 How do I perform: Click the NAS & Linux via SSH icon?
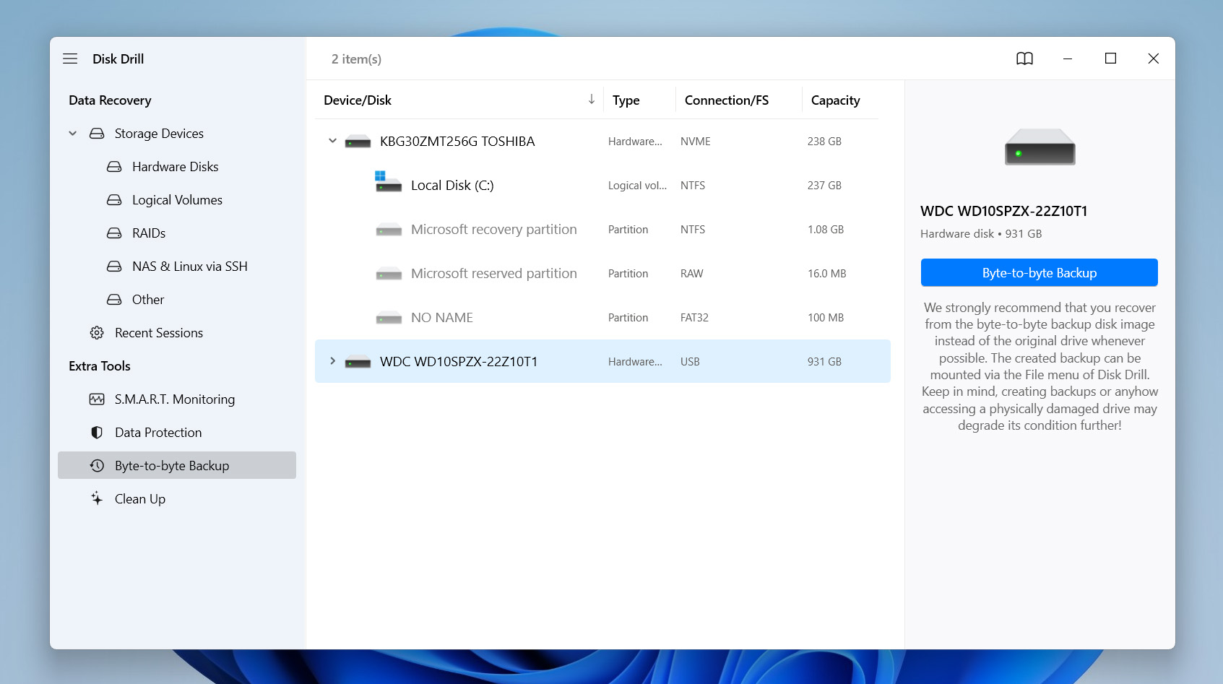pos(114,267)
